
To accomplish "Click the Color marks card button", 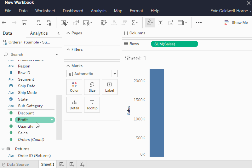I will 74,87.
